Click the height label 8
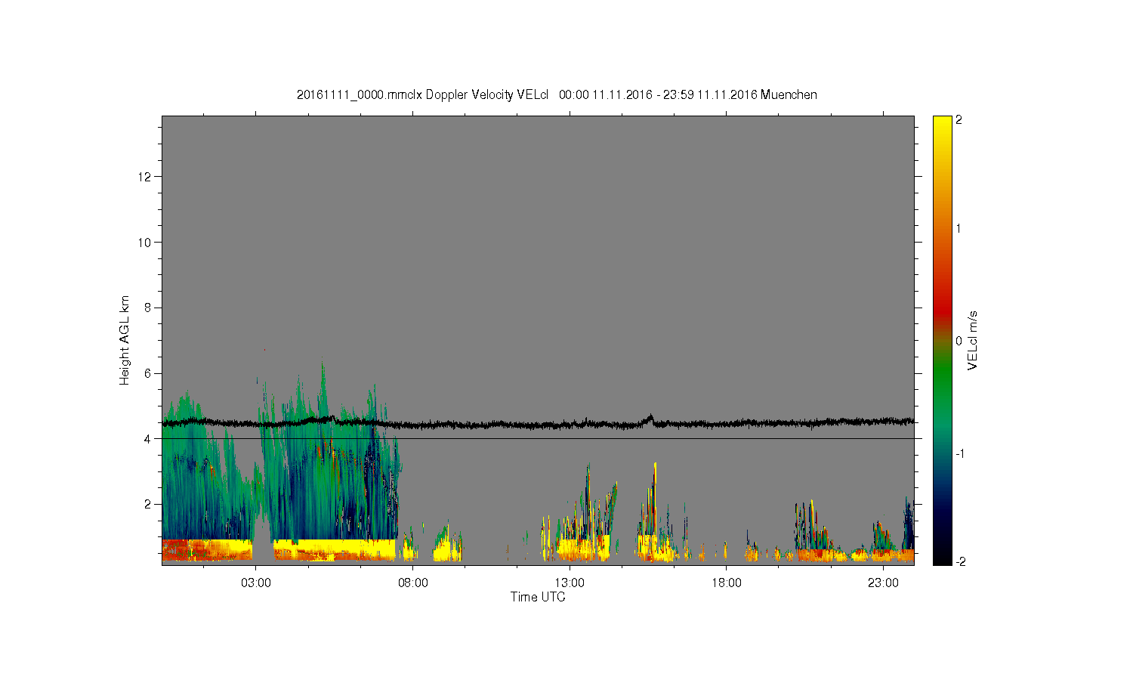 (x=148, y=308)
